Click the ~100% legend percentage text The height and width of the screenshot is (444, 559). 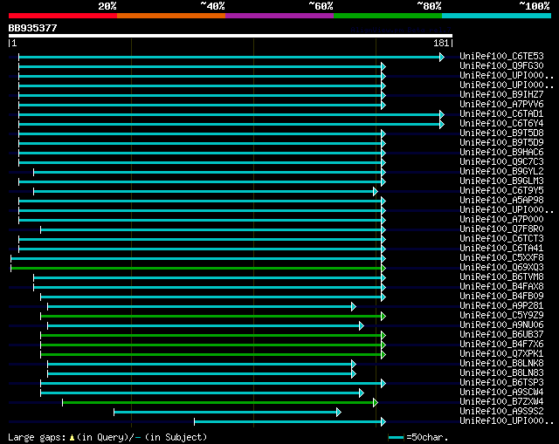(x=535, y=6)
